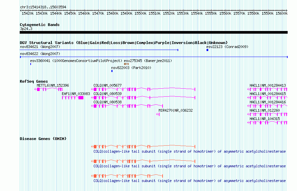Screen dimensions: 297x191
Task: Select the HACL1 NM_001284413 transcript glyph
Action: click(x=267, y=89)
